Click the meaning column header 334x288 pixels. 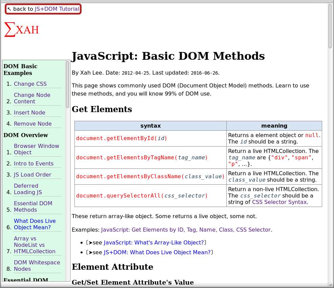(x=274, y=126)
